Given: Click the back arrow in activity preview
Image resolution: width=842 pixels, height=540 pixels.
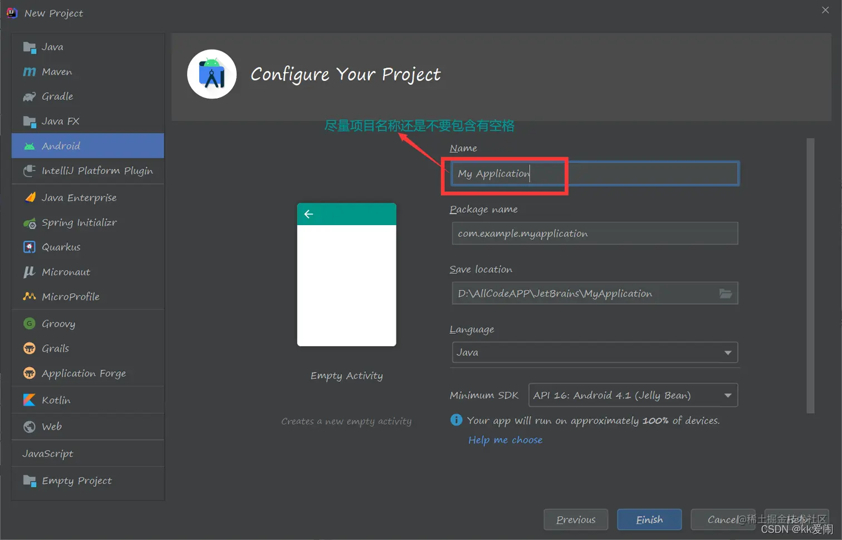Looking at the screenshot, I should coord(309,214).
